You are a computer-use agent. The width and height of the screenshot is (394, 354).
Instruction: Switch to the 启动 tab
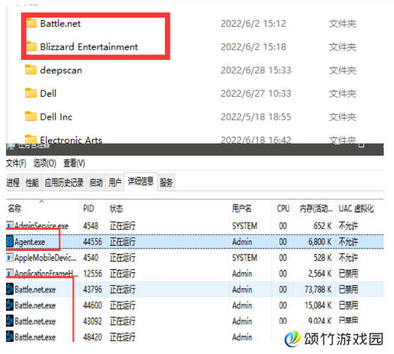tap(96, 182)
